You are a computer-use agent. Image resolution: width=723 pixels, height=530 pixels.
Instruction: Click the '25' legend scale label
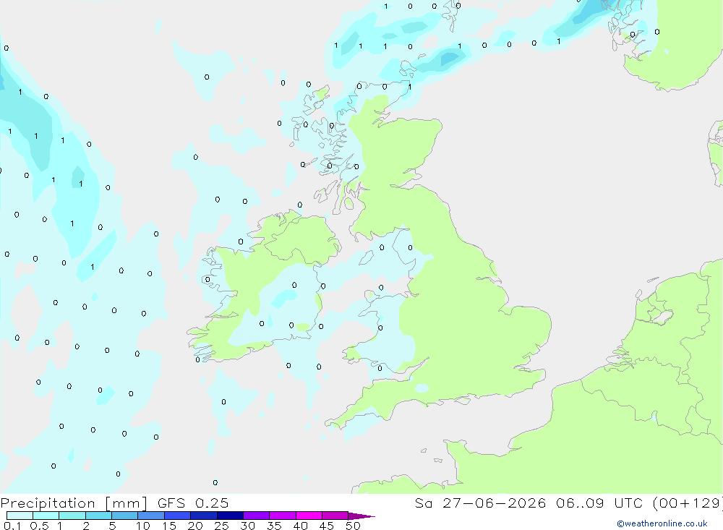[222, 526]
